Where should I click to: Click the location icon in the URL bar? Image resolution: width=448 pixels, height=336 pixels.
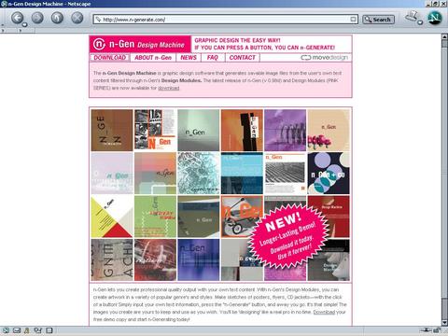[98, 20]
